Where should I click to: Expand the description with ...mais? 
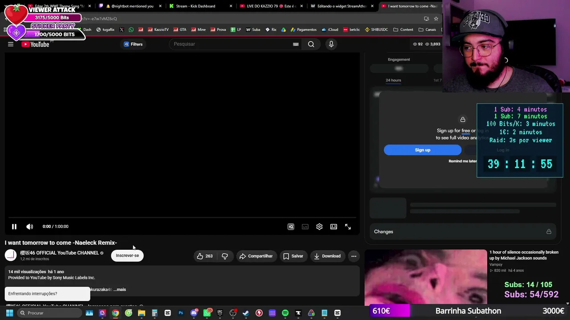coord(120,289)
